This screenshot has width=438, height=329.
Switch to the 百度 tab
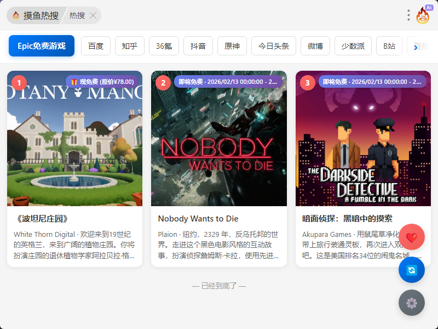pyautogui.click(x=96, y=46)
